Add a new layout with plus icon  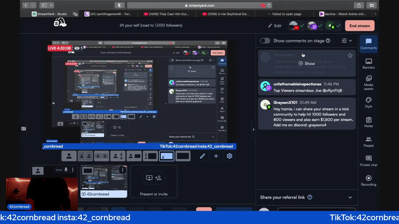click(x=216, y=156)
